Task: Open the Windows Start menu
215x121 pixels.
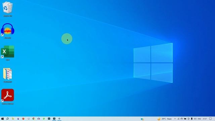Action: (2, 119)
